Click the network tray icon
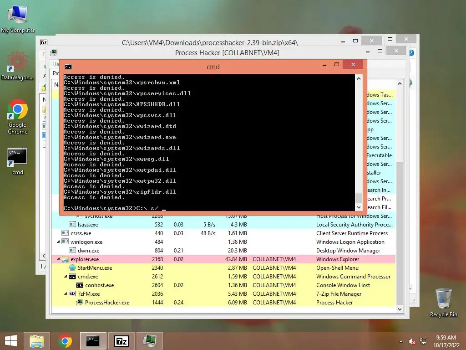 point(423,341)
